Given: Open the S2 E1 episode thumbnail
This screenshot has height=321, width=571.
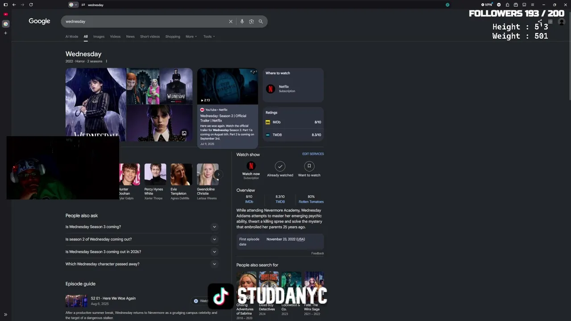Looking at the screenshot, I should 76,301.
